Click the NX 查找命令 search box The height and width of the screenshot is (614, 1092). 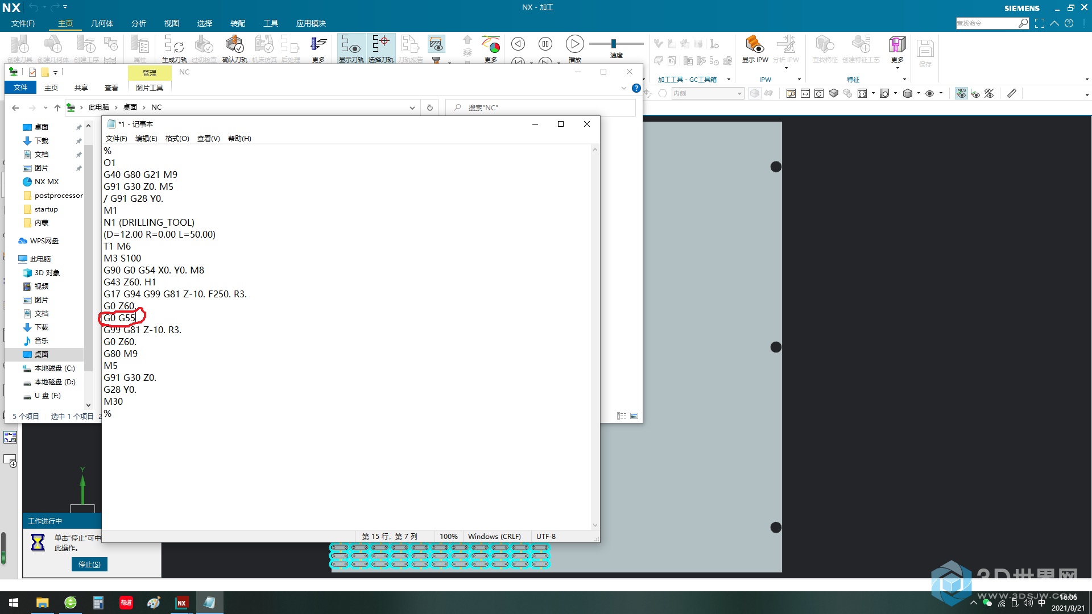pyautogui.click(x=987, y=23)
